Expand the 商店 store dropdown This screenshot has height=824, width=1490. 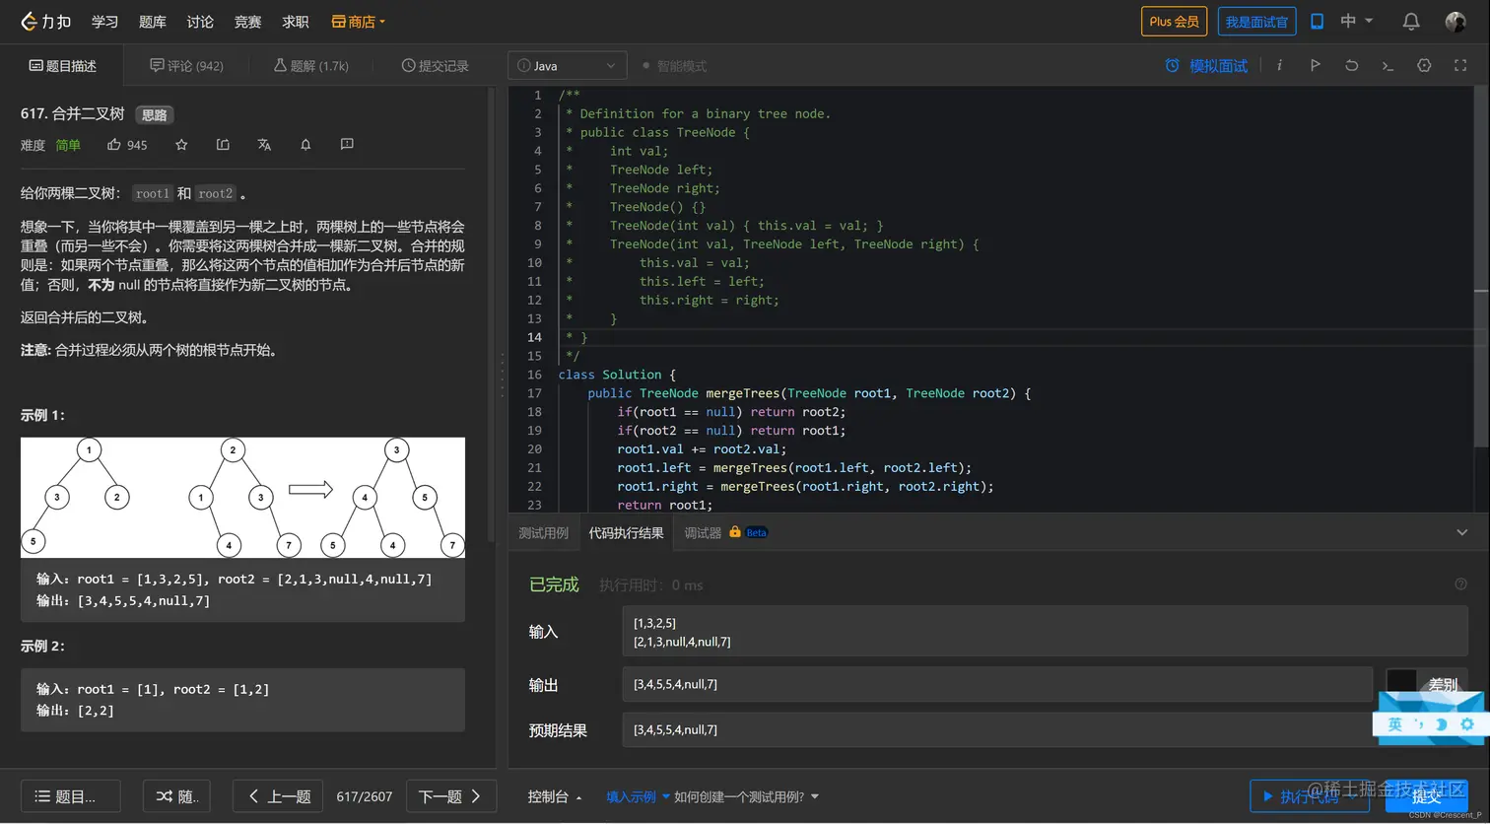tap(358, 21)
